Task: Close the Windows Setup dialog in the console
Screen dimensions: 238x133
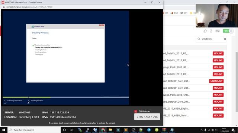Action: [x=102, y=25]
